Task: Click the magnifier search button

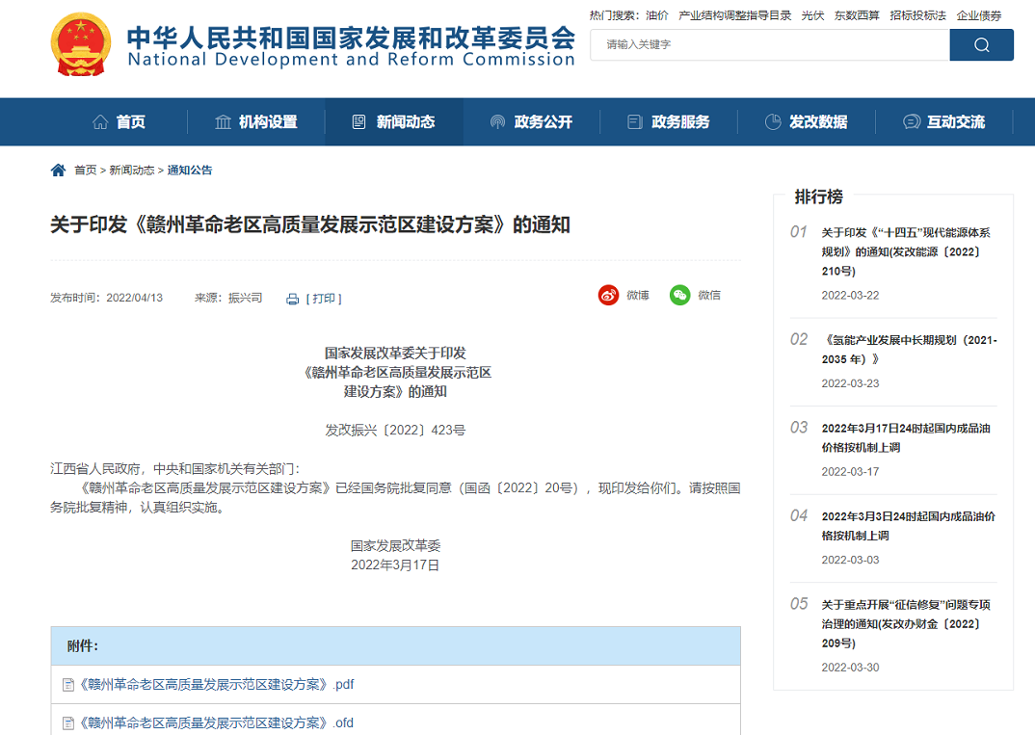Action: tap(981, 44)
